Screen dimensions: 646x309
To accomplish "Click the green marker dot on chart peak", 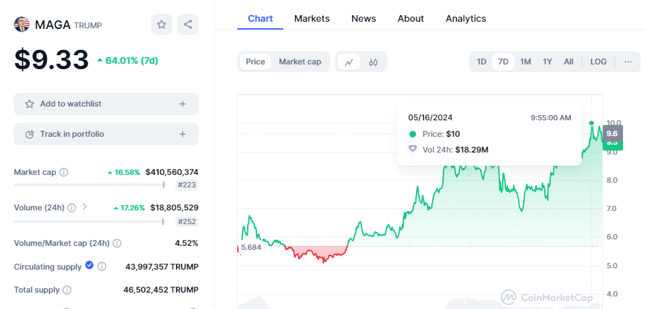I will (591, 123).
